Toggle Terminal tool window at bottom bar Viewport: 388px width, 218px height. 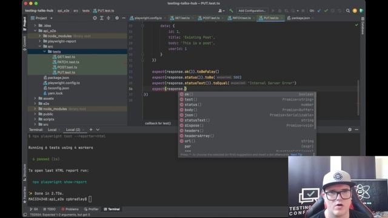point(112,209)
